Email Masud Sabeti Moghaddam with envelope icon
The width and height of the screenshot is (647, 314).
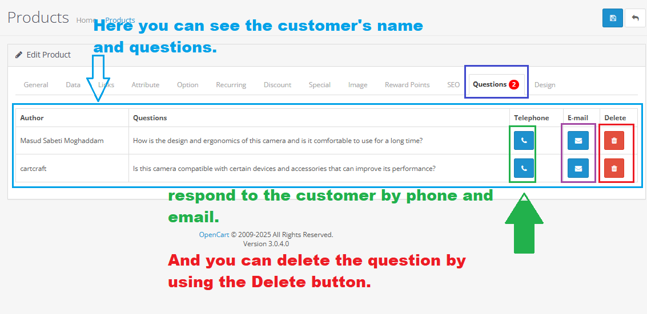tap(578, 140)
